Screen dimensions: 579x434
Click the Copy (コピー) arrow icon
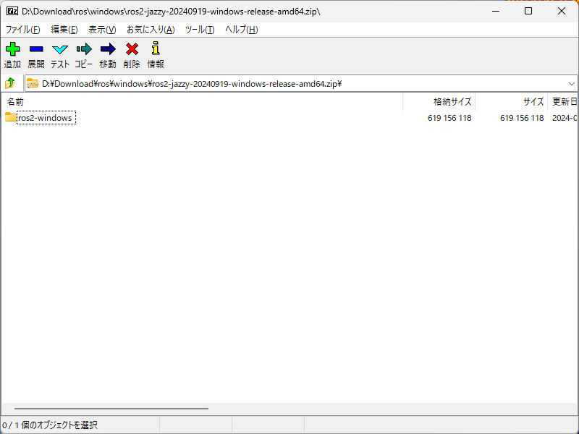(84, 49)
